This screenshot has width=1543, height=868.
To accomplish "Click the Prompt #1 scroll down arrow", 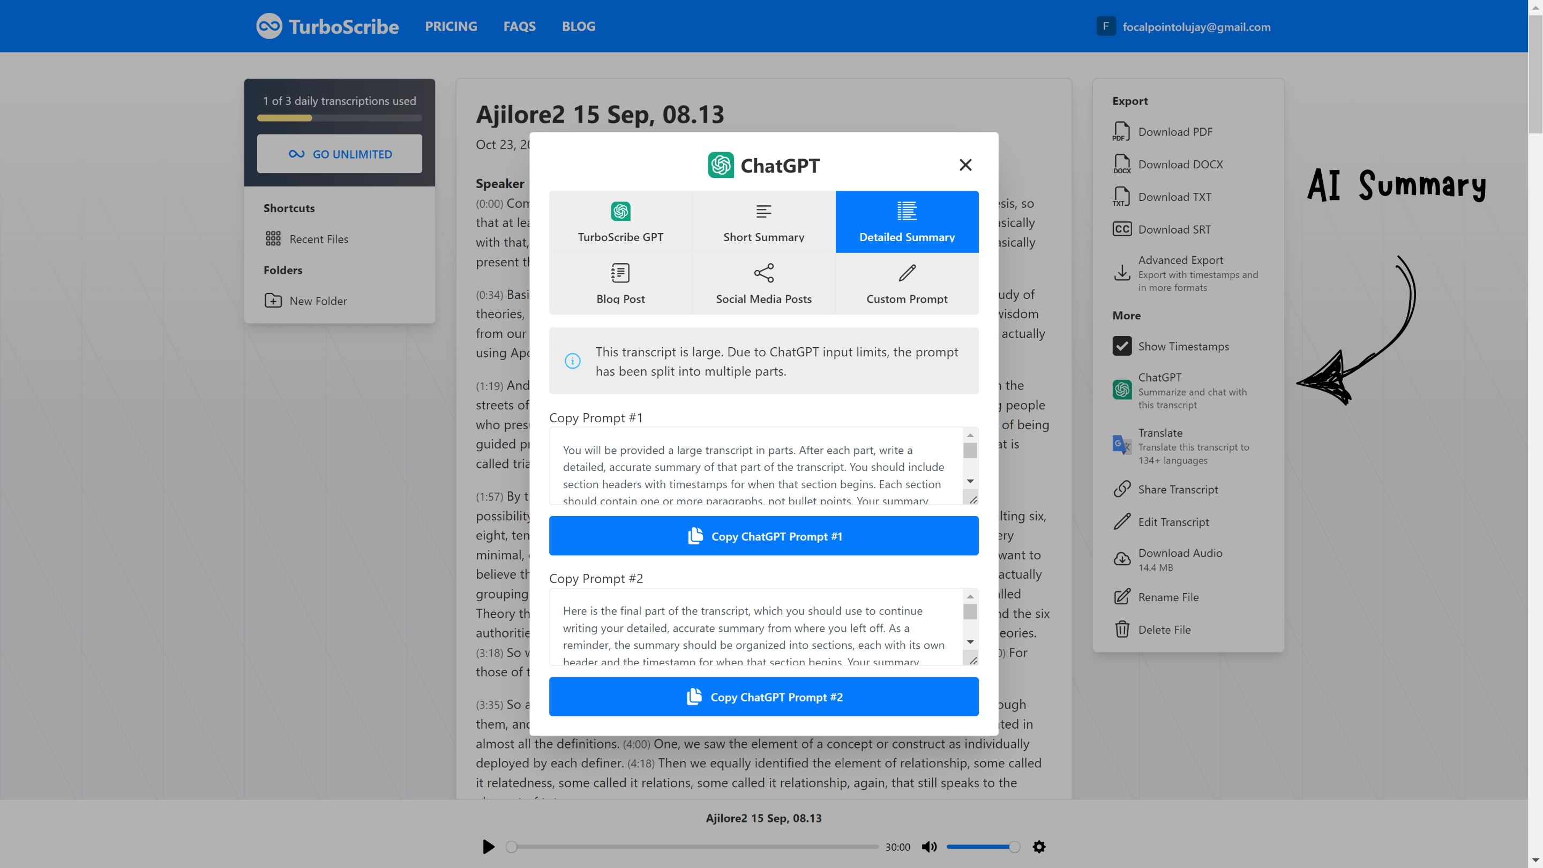I will [x=970, y=481].
